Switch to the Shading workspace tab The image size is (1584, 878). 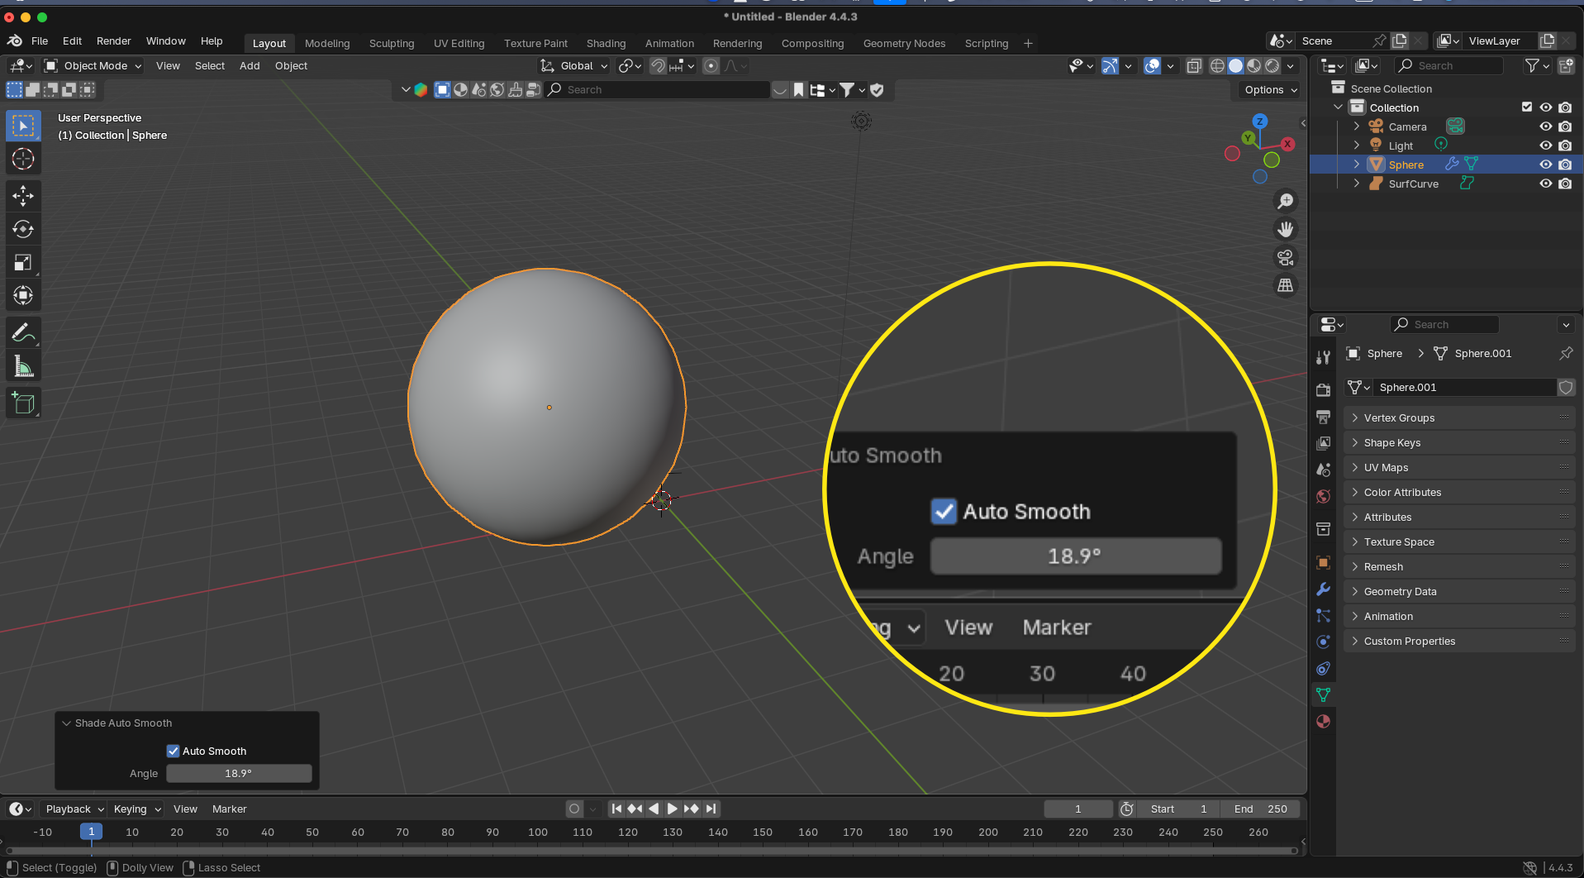pos(606,43)
